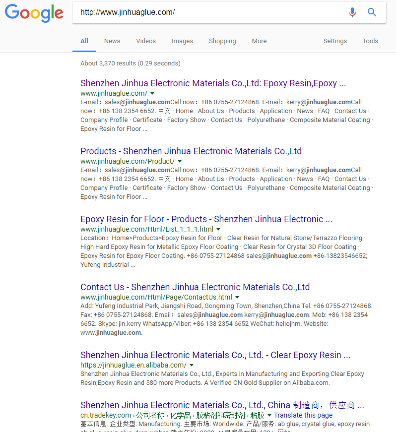396x432 pixels.
Task: Expand arrow next to www.jinhuaglue.com/ URL
Action: pos(152,93)
